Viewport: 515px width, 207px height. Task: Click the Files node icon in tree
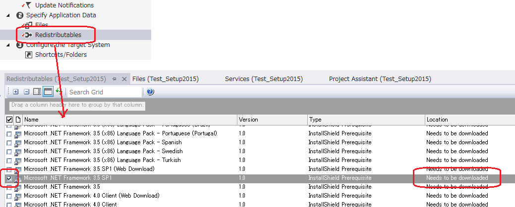pos(29,25)
